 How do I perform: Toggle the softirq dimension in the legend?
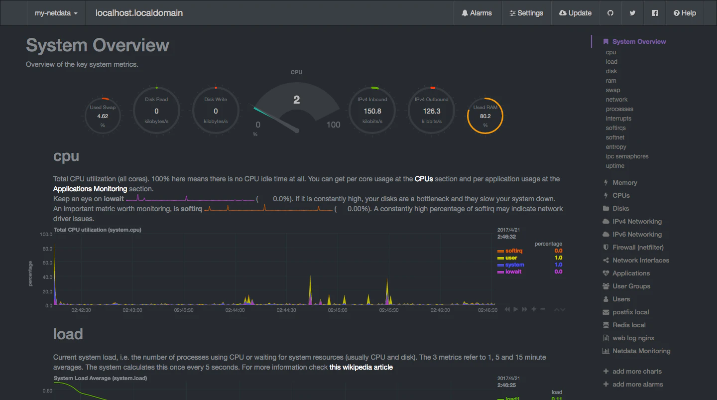point(514,251)
